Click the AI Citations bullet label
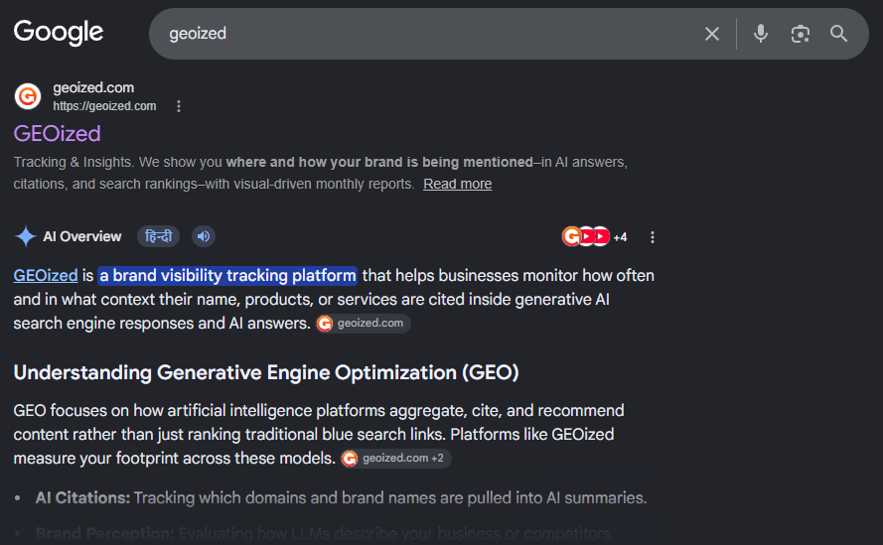The image size is (883, 545). pyautogui.click(x=82, y=497)
